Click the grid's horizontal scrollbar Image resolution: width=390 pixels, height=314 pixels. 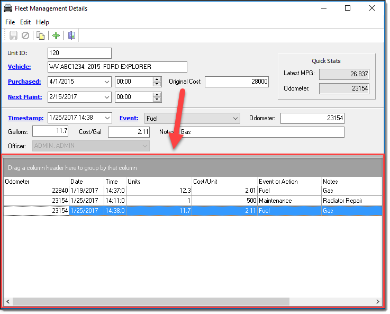coord(151,301)
